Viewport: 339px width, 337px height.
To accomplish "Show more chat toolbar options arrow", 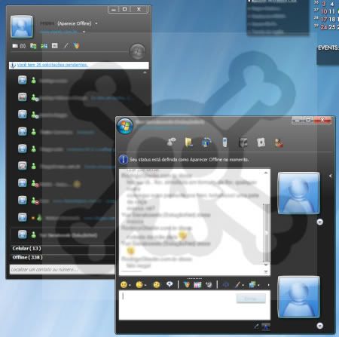I will (x=268, y=285).
